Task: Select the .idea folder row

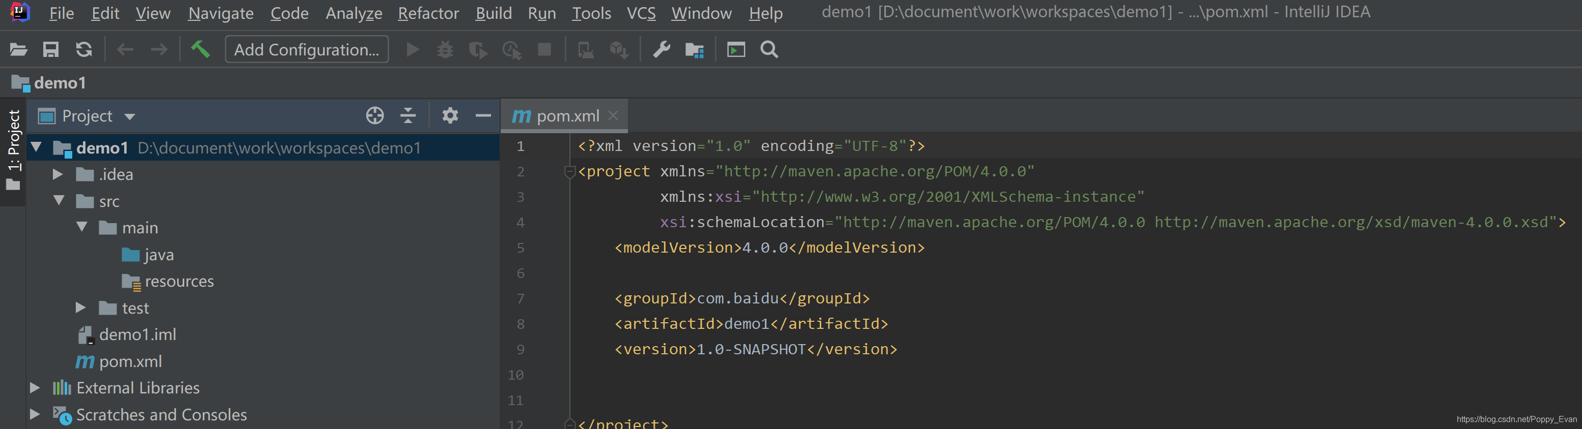Action: pos(263,174)
